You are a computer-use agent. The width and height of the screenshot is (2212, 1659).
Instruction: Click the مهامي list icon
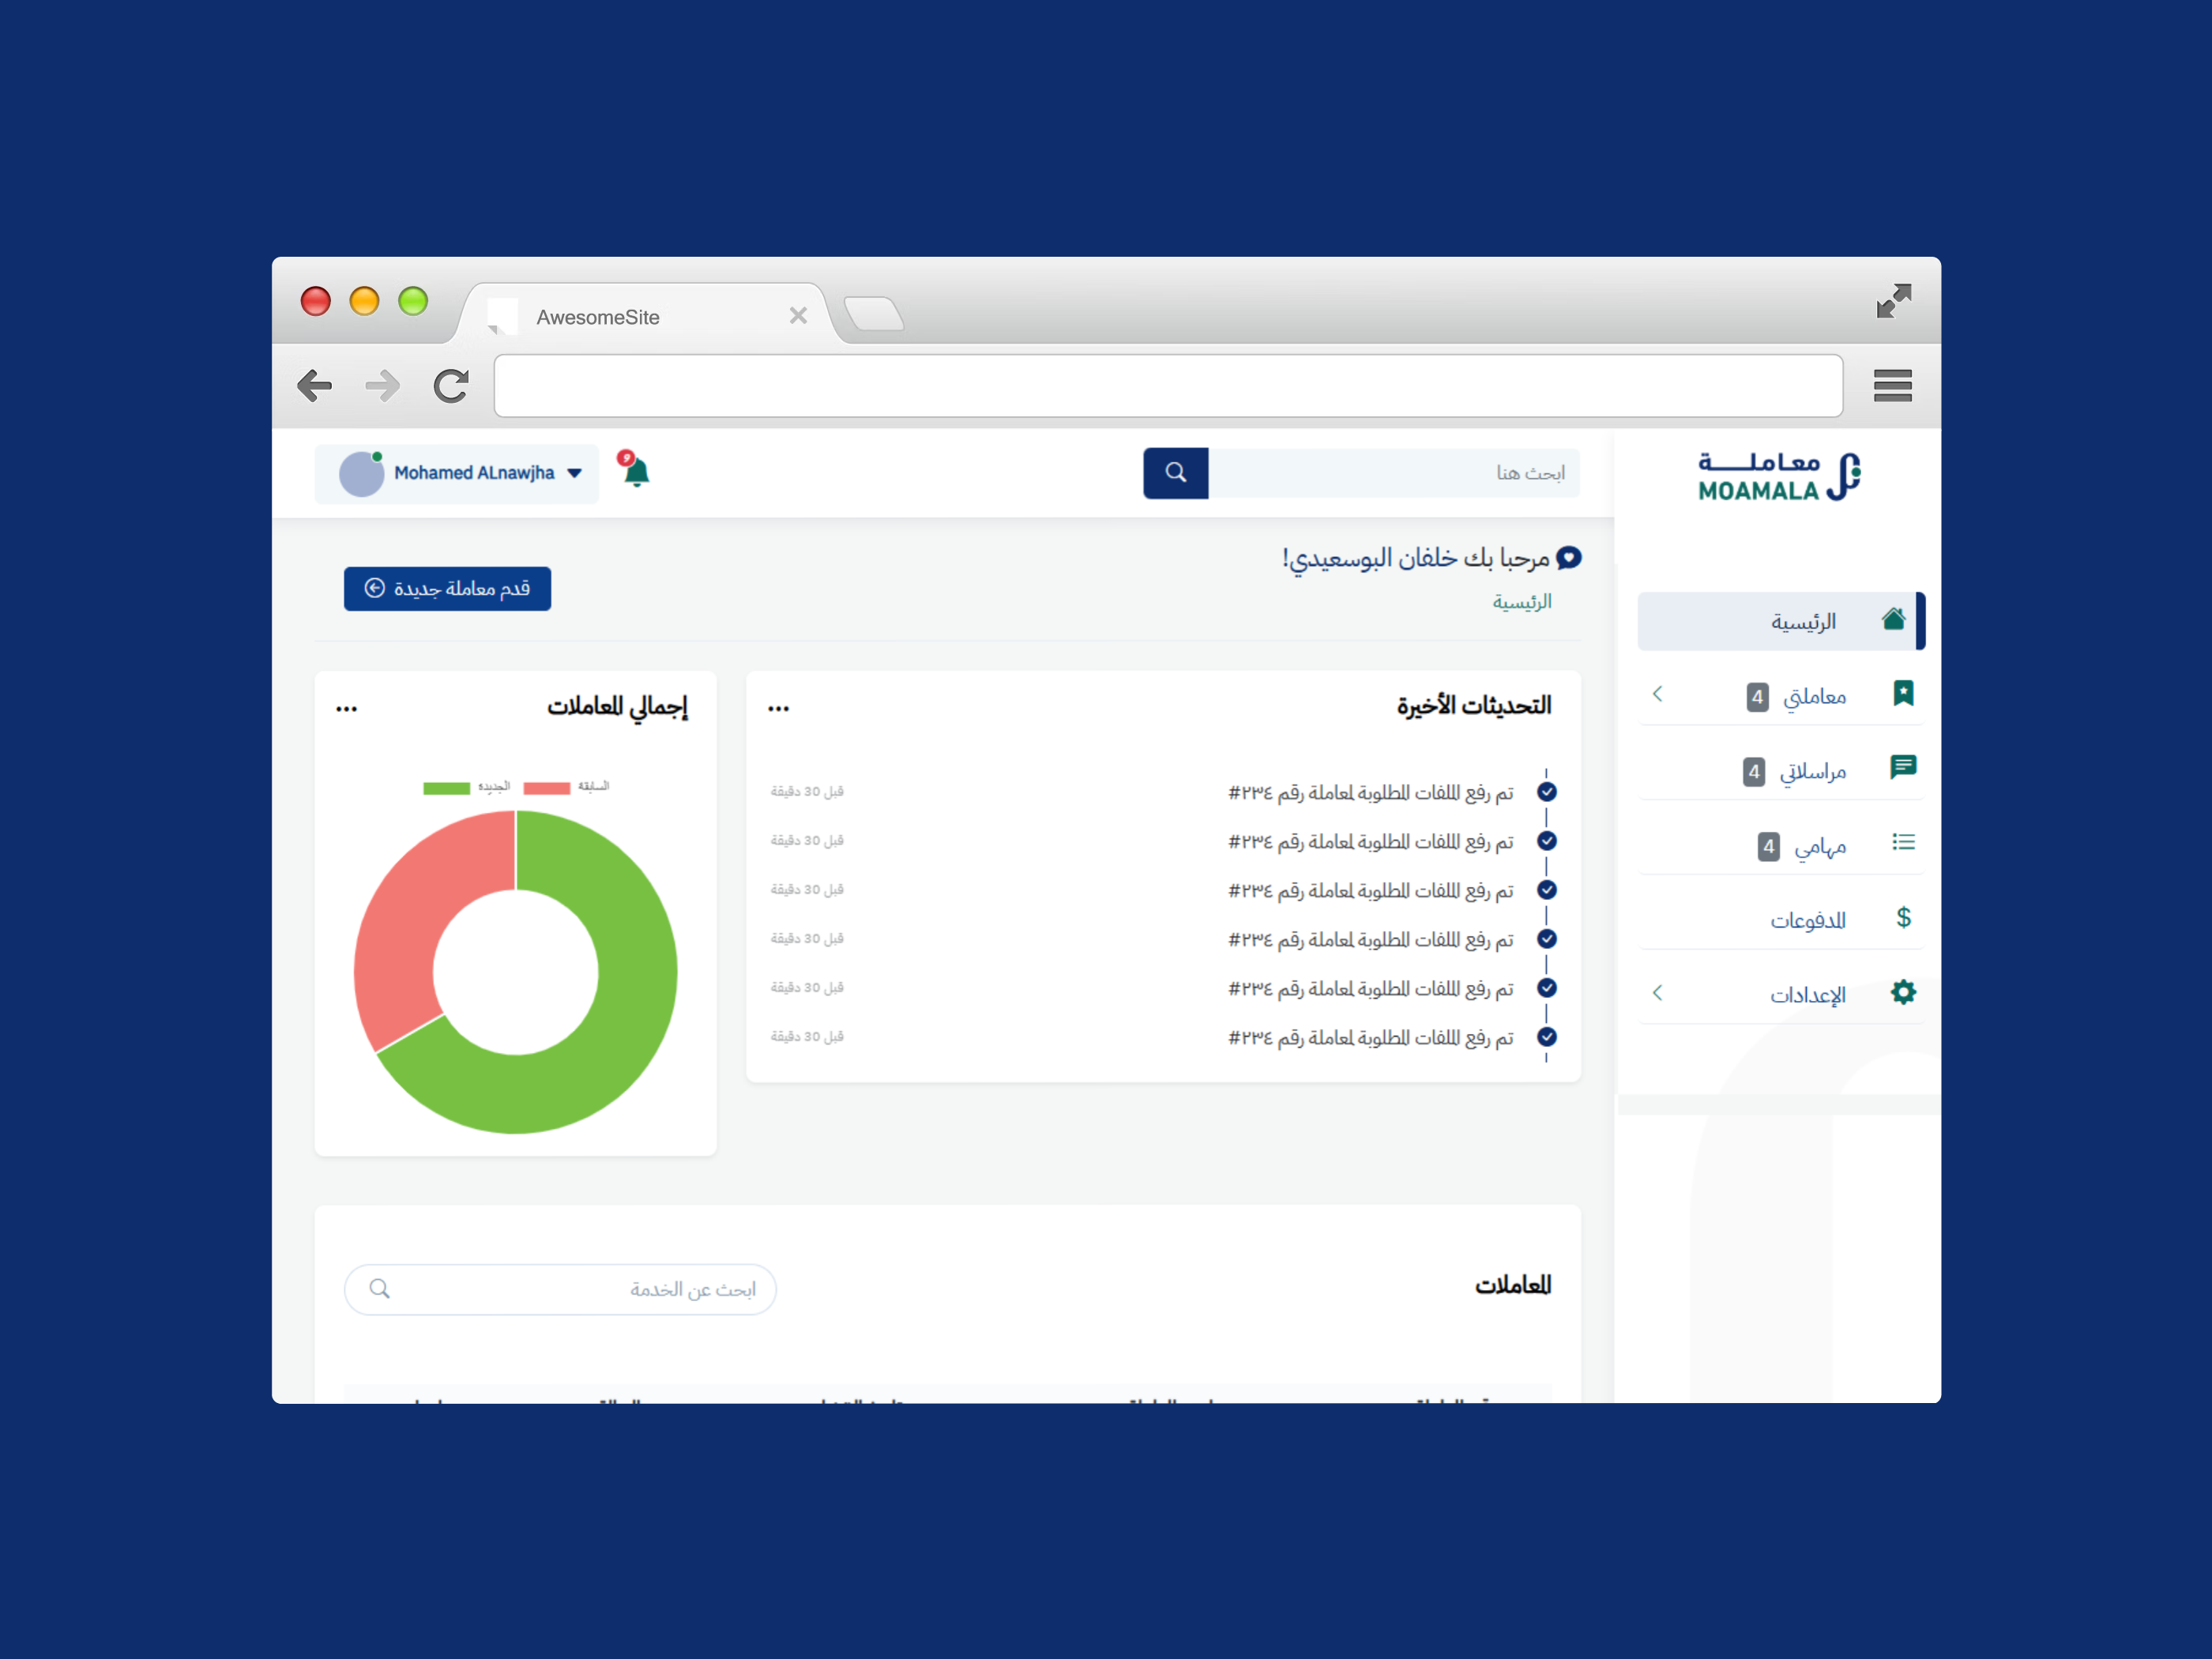pos(1903,843)
